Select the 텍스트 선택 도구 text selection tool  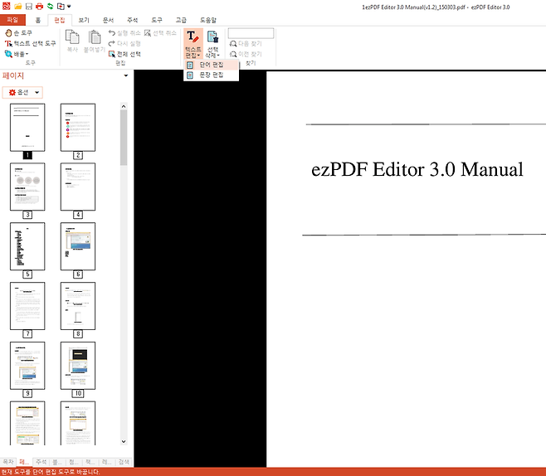click(x=31, y=43)
